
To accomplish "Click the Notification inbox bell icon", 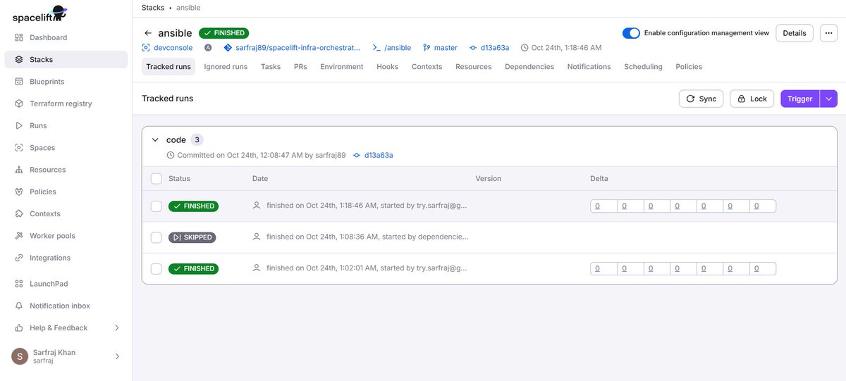I will point(19,306).
